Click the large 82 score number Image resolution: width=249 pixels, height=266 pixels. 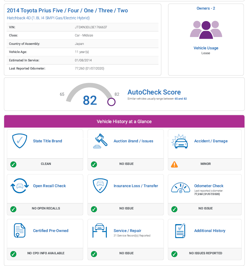(90, 100)
